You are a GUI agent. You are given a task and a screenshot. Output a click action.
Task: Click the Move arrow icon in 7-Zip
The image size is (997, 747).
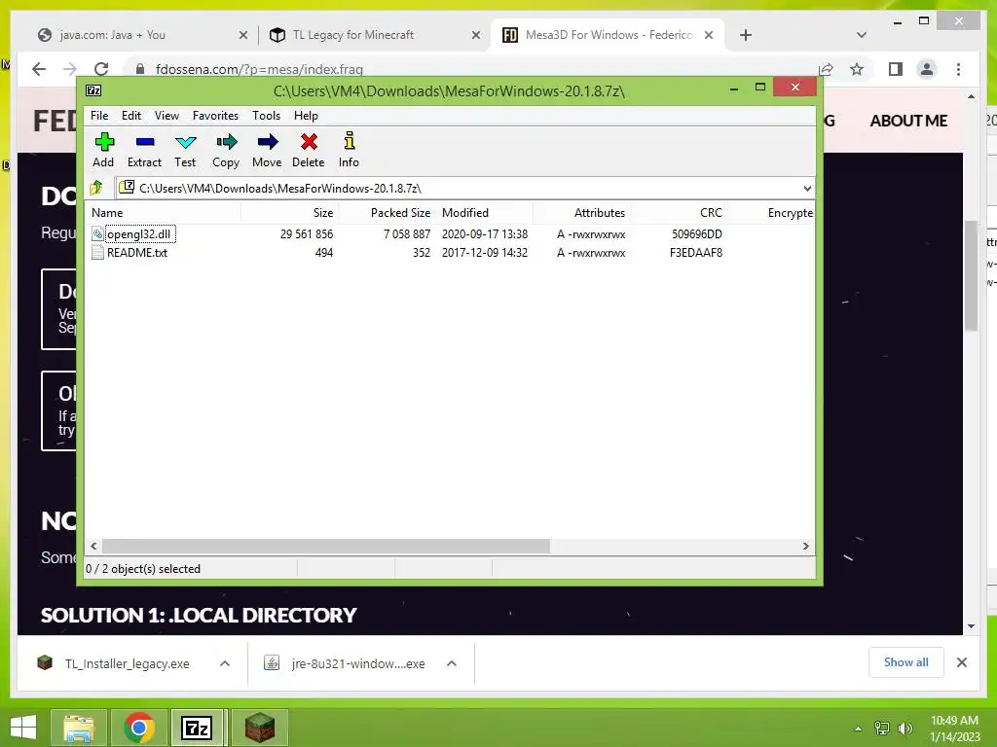[268, 142]
